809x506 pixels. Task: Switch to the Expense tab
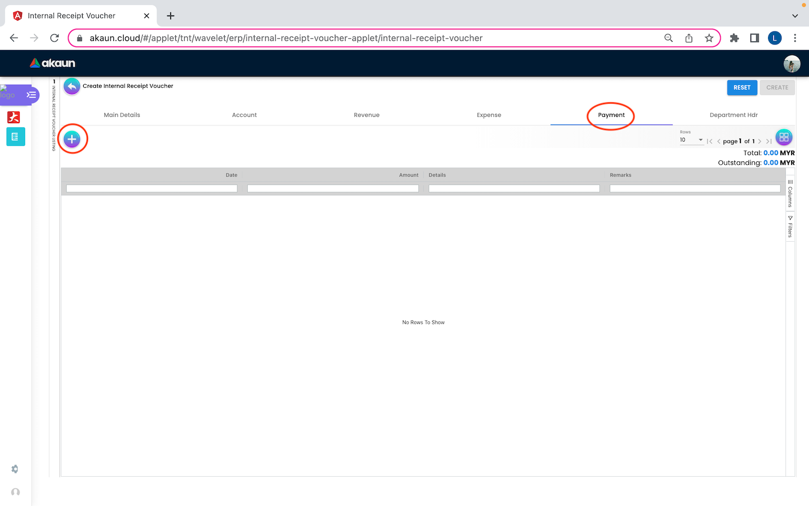[x=489, y=115]
